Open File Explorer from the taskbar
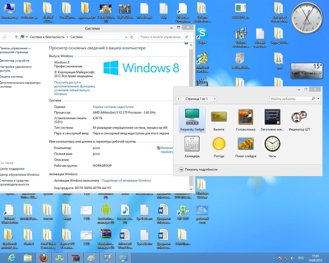 (x=28, y=258)
